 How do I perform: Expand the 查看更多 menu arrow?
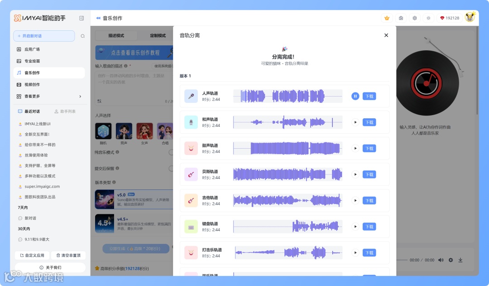[80, 97]
